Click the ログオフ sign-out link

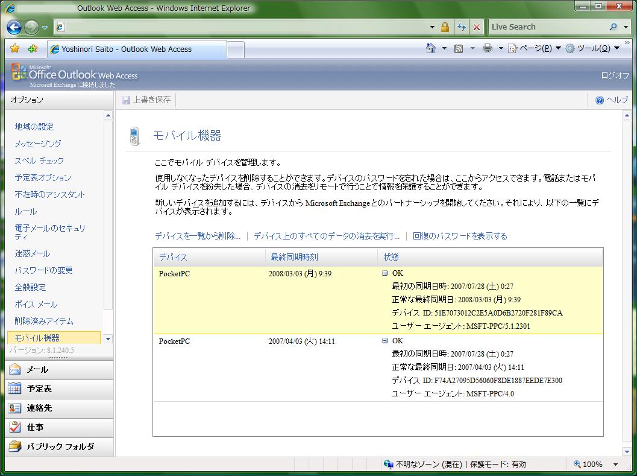coord(615,75)
